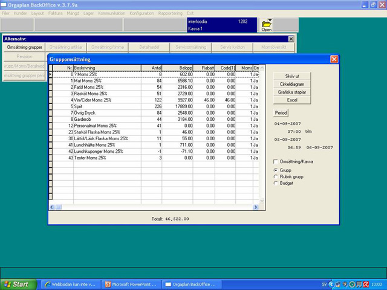Select the Sprit row
The height and width of the screenshot is (290, 387).
tap(155, 106)
